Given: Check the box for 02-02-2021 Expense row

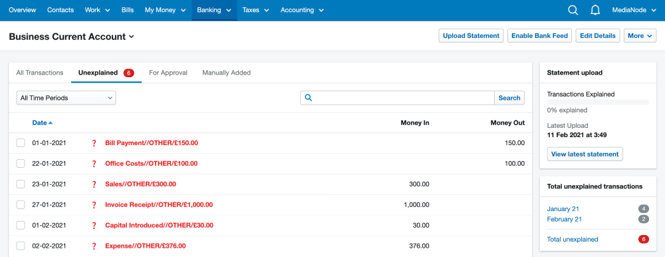Looking at the screenshot, I should (x=21, y=246).
